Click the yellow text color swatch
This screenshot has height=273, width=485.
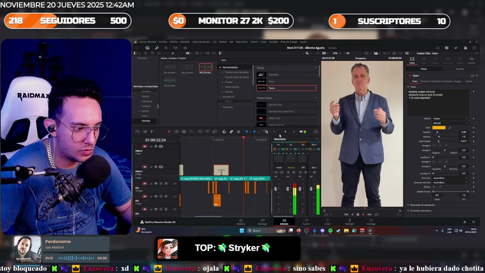[439, 128]
